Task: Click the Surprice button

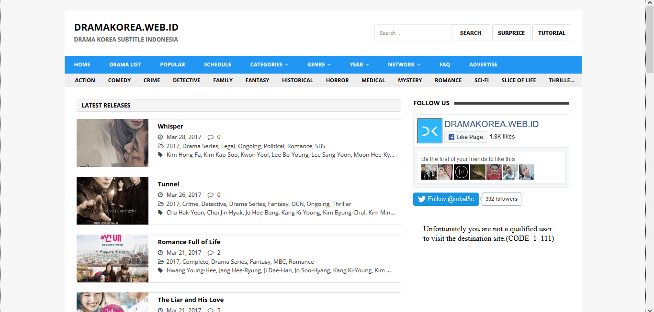Action: point(511,33)
